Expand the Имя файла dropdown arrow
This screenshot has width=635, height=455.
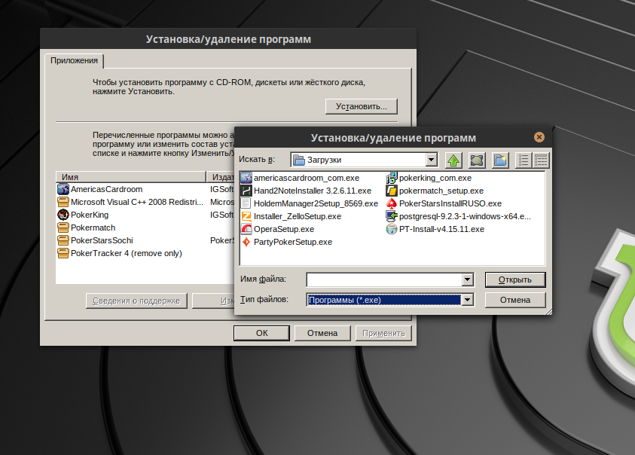click(467, 279)
